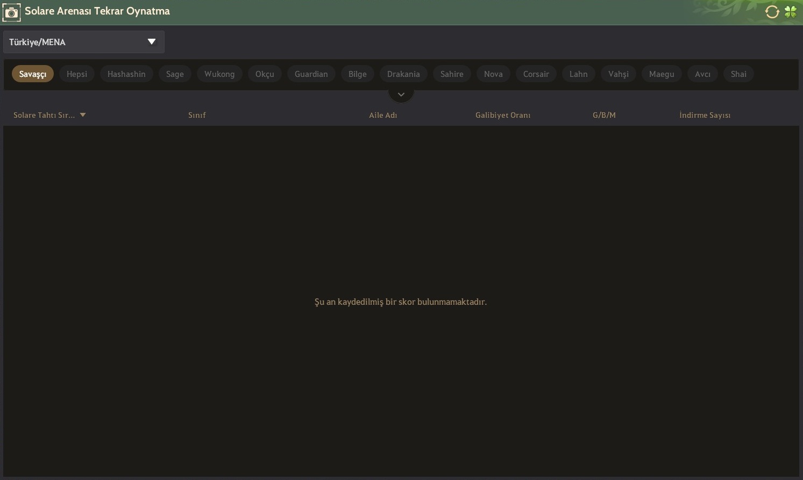
Task: Pick the Vahşi class filter
Action: click(619, 74)
